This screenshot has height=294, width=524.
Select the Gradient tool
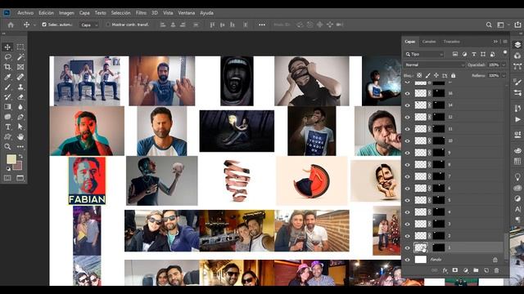(7, 107)
